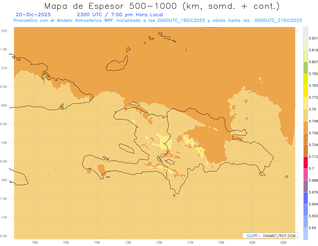Viewport: 318px width, 246px height.
Task: Click the '5.795' color scale value
Action: [x=313, y=74]
